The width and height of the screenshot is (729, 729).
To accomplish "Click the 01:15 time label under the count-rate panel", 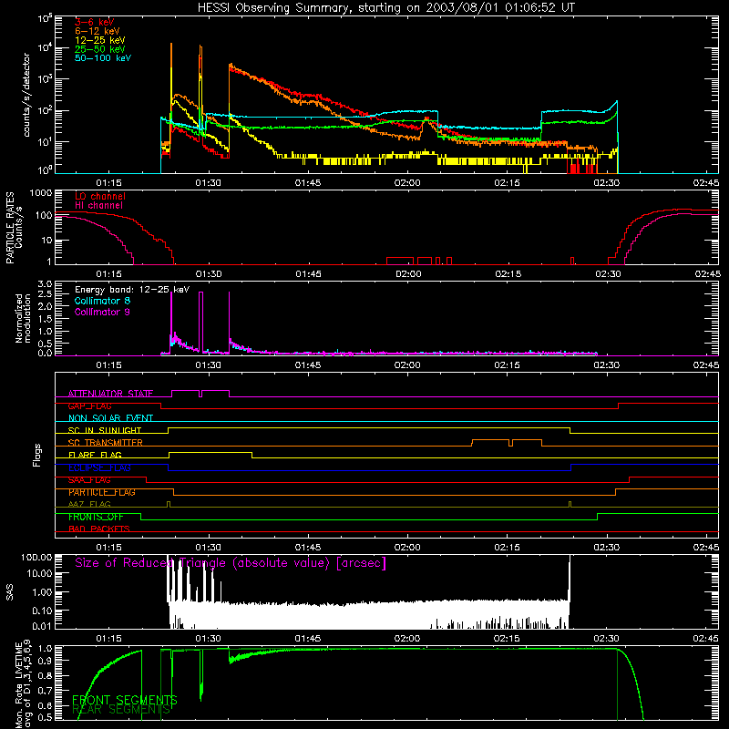I will 108,183.
